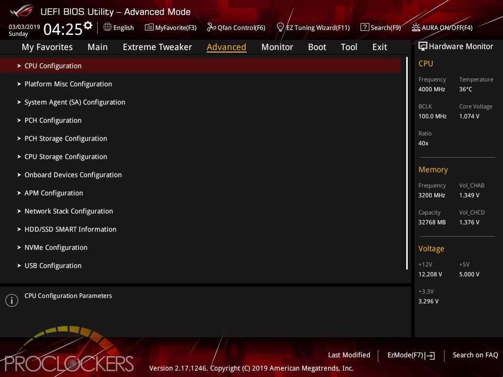Expand PCH Configuration arrow
The height and width of the screenshot is (377, 503).
[x=19, y=120]
